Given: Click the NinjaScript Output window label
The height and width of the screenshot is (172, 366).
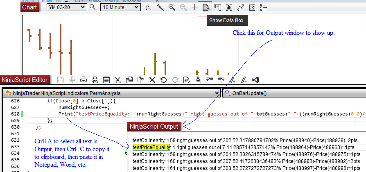Looking at the screenshot, I should [154, 127].
